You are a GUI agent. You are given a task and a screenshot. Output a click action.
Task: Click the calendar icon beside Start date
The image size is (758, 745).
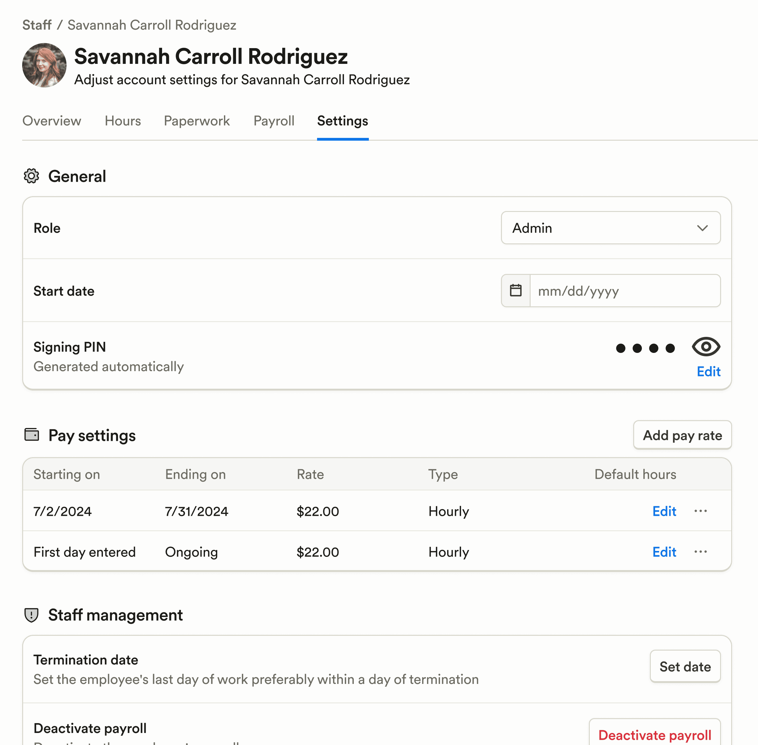tap(516, 291)
